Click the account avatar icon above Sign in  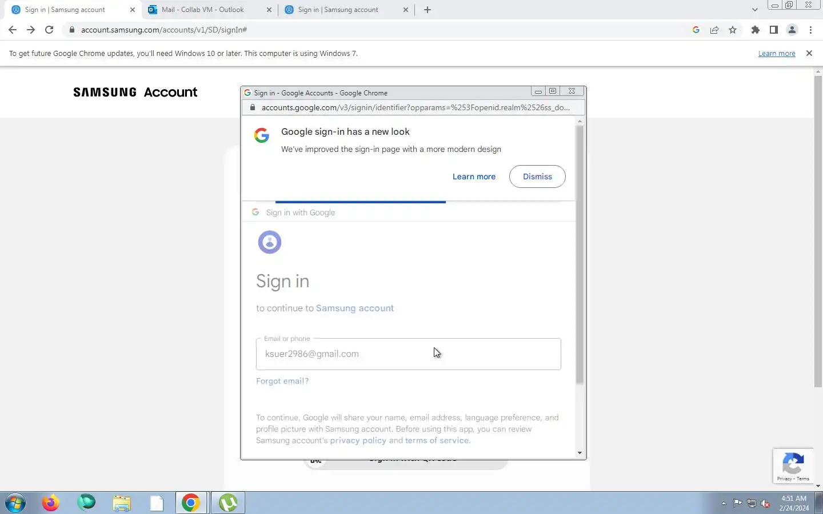point(270,242)
